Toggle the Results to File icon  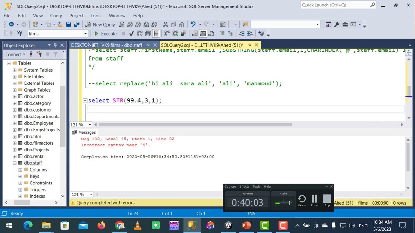coord(211,34)
